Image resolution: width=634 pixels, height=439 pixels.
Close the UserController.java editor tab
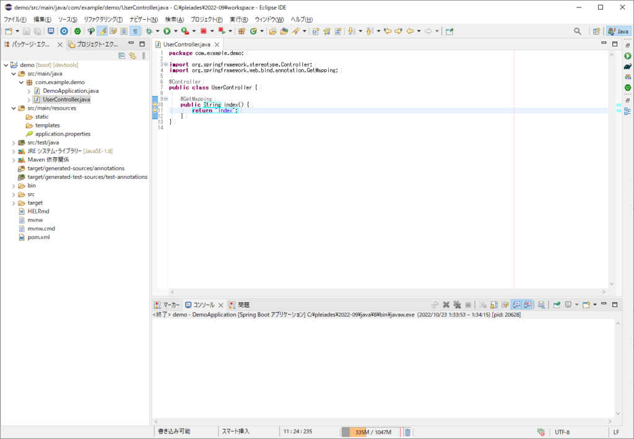(x=217, y=45)
